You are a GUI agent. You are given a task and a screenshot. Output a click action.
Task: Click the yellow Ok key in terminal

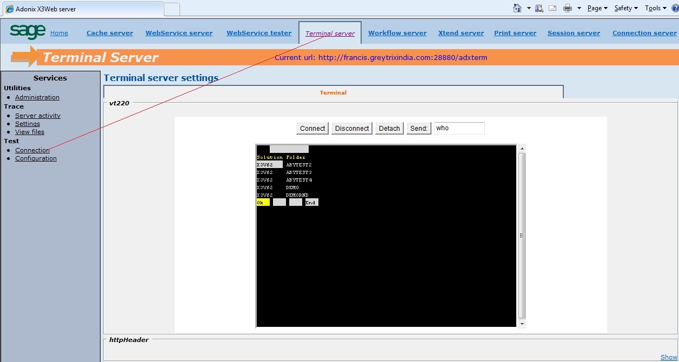coord(263,203)
